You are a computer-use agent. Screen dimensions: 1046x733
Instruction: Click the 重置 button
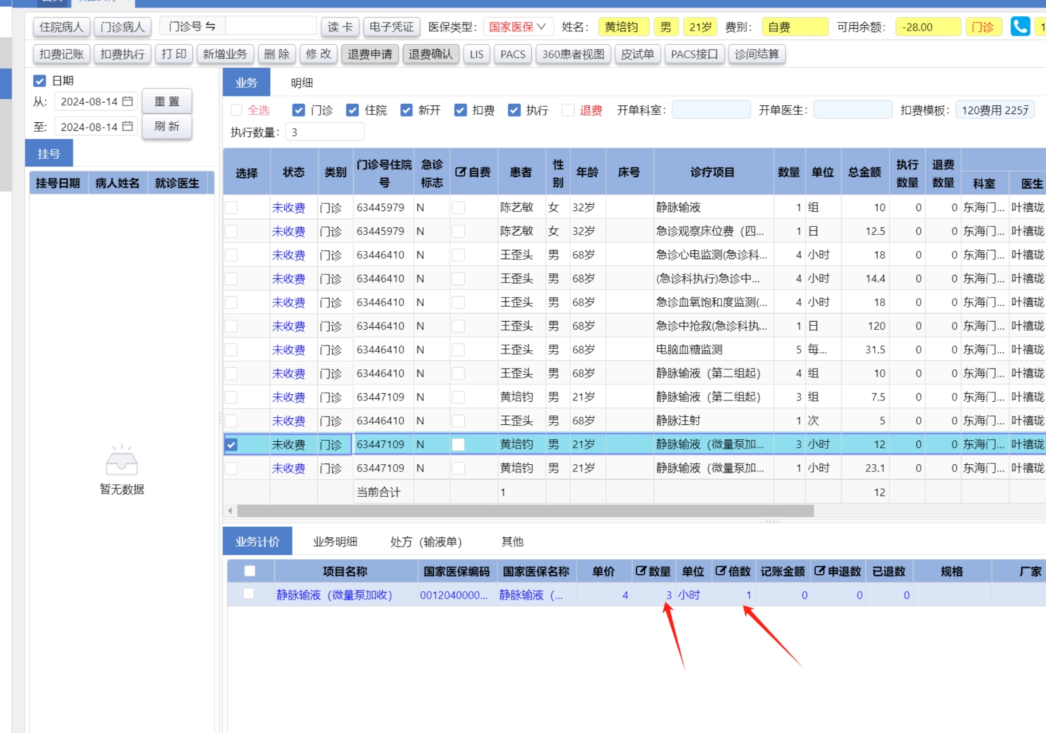pyautogui.click(x=167, y=101)
